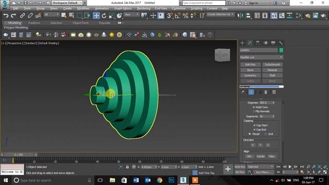This screenshot has height=185, width=329.
Task: Click the Auto Key button
Action: [x=240, y=166]
